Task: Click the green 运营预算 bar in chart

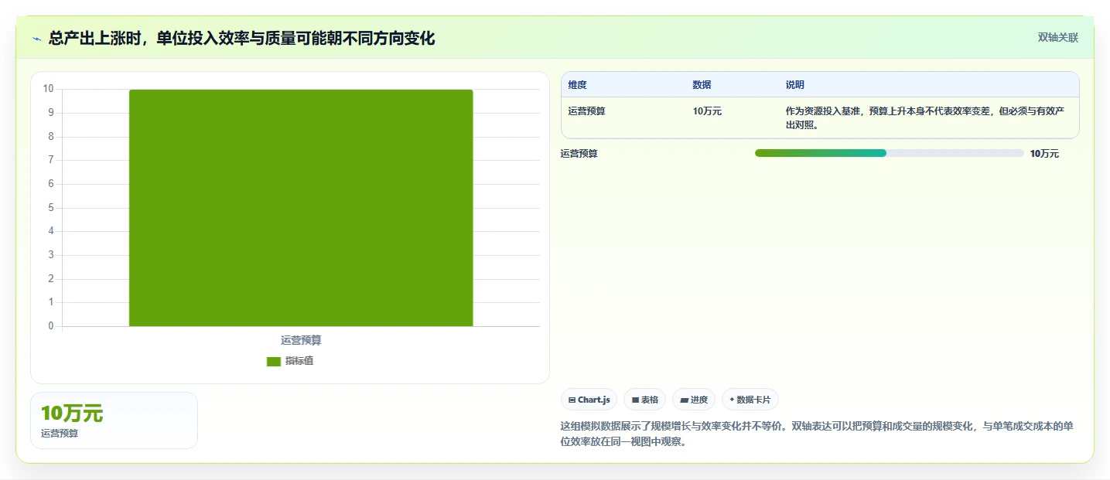Action: pos(301,208)
